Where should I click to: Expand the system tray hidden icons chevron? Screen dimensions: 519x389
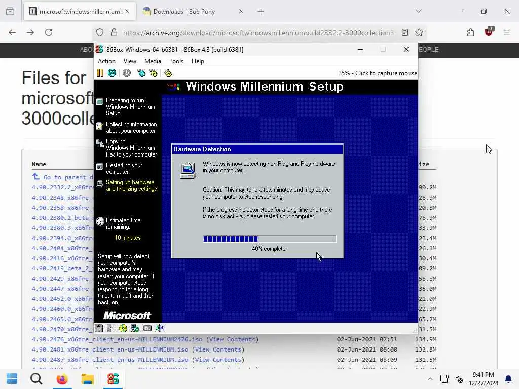pyautogui.click(x=430, y=379)
